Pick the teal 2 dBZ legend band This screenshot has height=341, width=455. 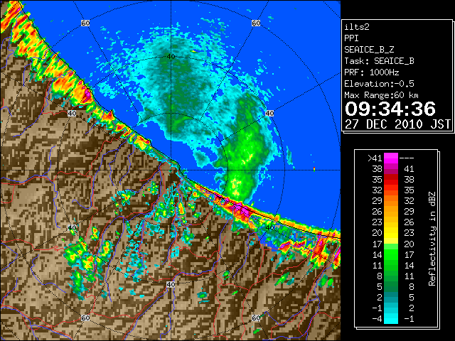391,297
